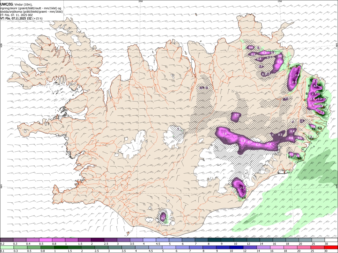
Task: Click the light grey 25 legend swatch
Action: [x=318, y=240]
